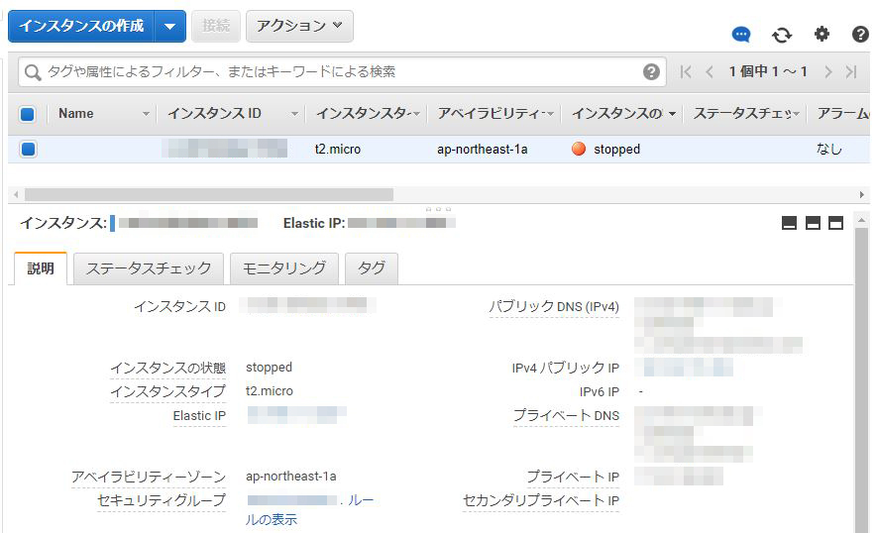
Task: Open Name column sort dropdown
Action: (146, 114)
